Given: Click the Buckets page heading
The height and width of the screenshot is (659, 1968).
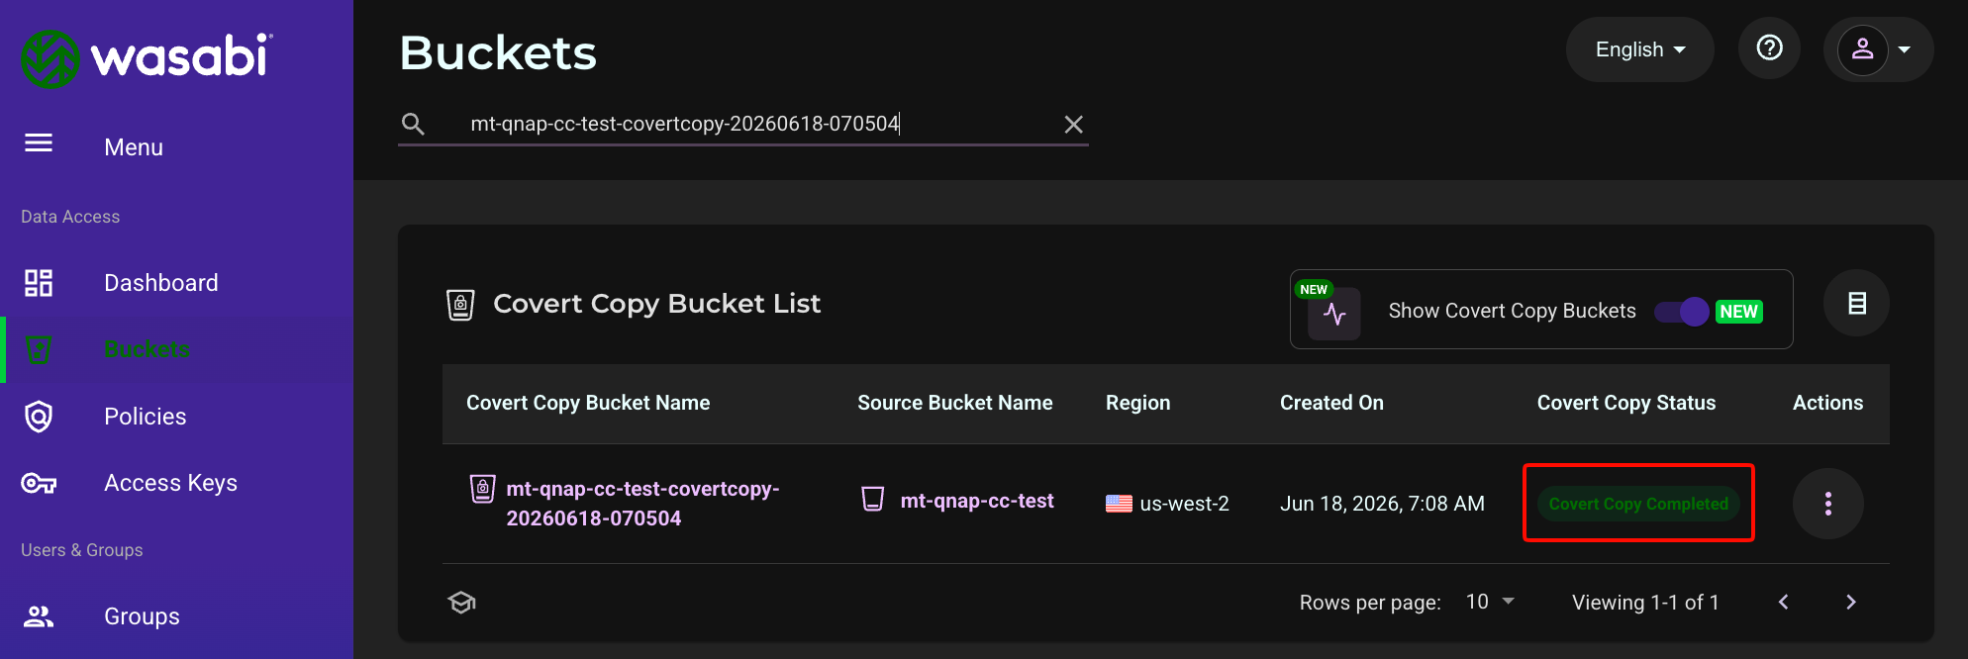Looking at the screenshot, I should (x=498, y=53).
